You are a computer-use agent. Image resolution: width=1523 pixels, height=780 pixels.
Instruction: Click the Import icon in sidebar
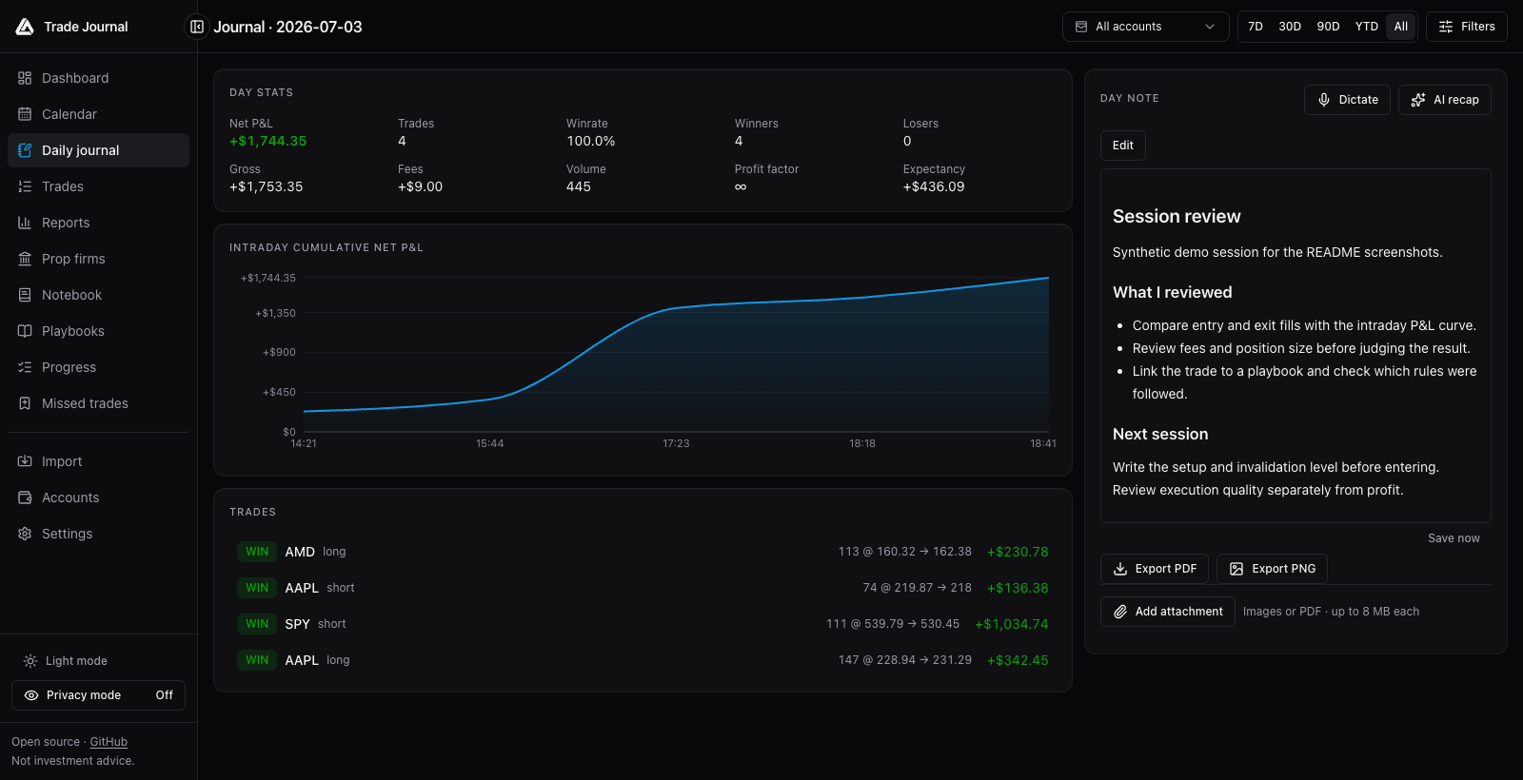(x=25, y=461)
